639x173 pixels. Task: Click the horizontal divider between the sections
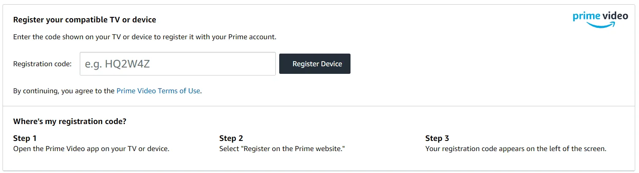[319, 106]
